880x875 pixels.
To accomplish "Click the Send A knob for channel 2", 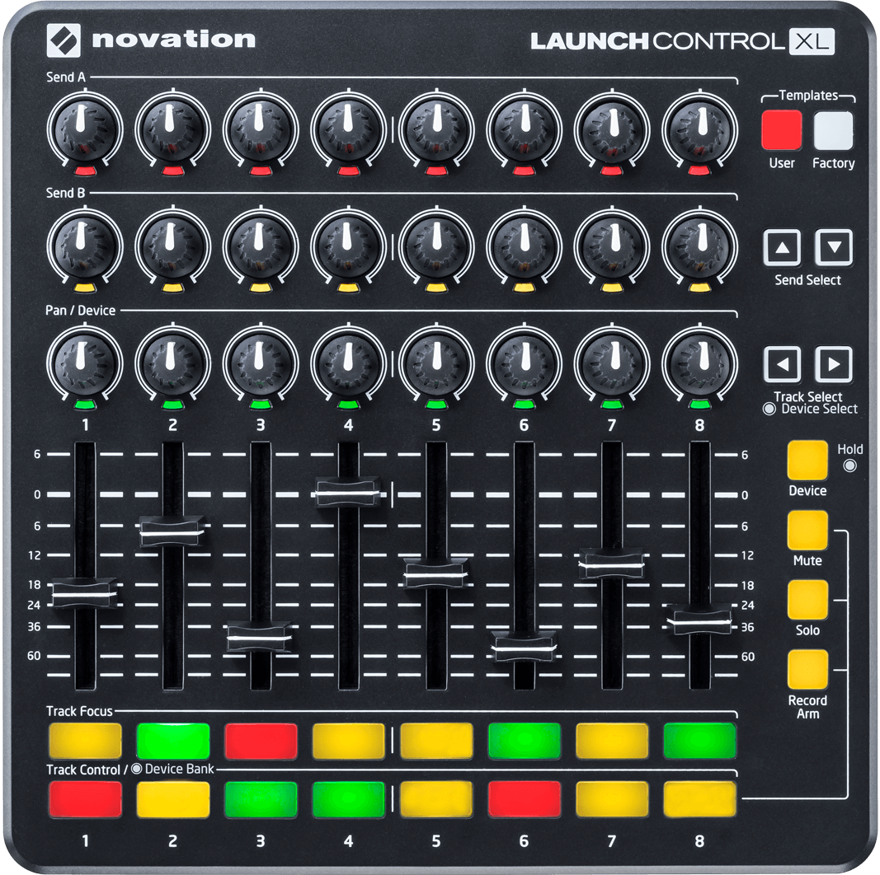I will tap(172, 129).
